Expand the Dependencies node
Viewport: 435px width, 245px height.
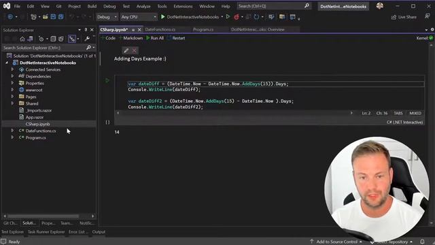(x=12, y=76)
